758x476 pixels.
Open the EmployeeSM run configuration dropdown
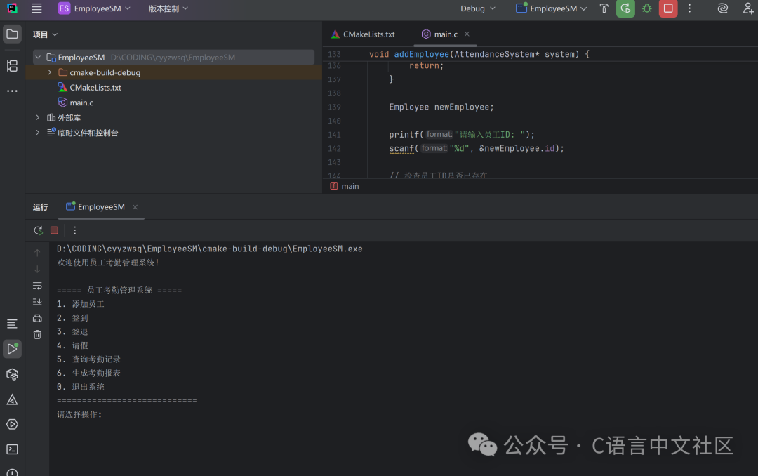tap(552, 8)
